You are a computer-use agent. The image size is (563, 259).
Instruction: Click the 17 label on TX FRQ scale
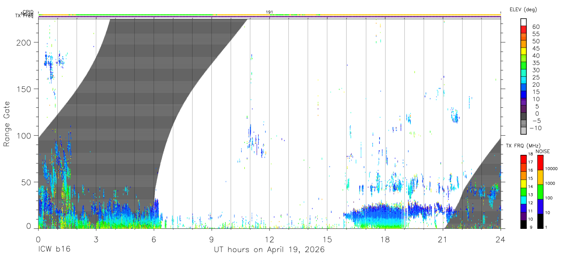tap(530, 162)
